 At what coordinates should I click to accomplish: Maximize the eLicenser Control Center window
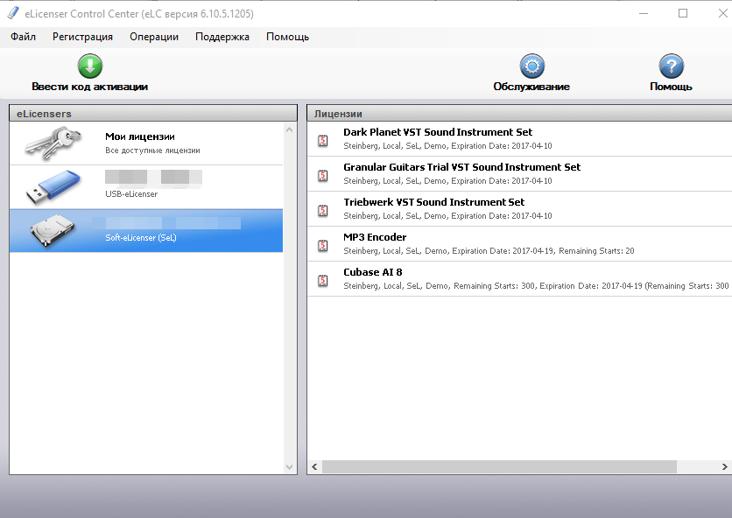(683, 13)
